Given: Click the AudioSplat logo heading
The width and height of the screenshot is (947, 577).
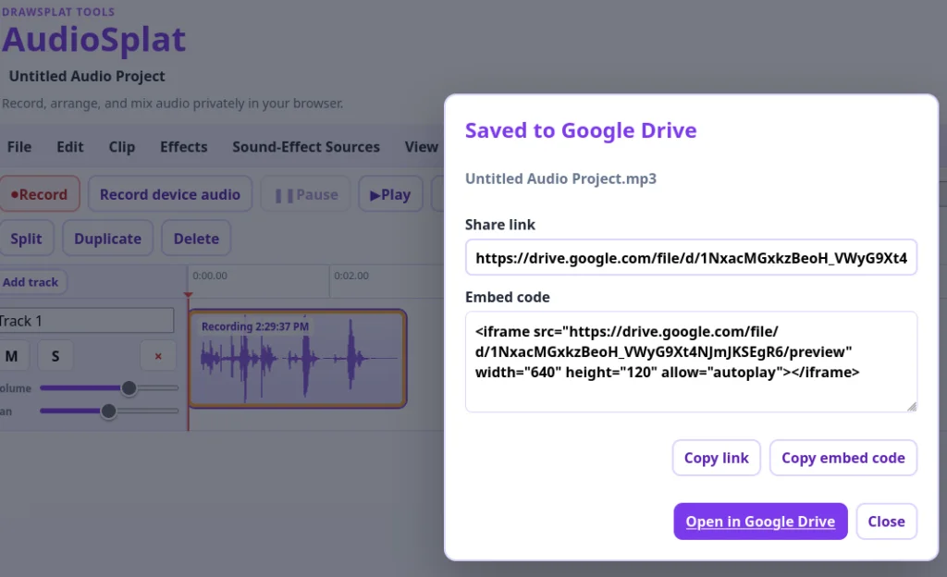Looking at the screenshot, I should coord(94,40).
